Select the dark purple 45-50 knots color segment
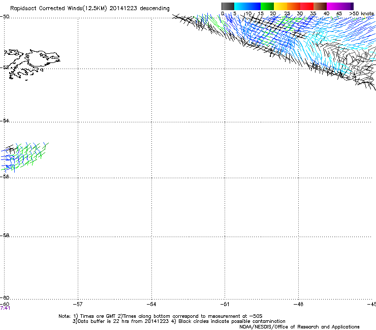Viewport: 376px width, 330px height. [347, 6]
